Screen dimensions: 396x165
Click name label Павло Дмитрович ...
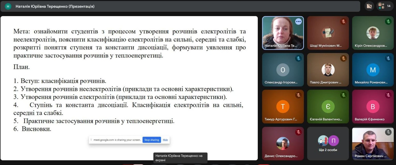pyautogui.click(x=326, y=83)
